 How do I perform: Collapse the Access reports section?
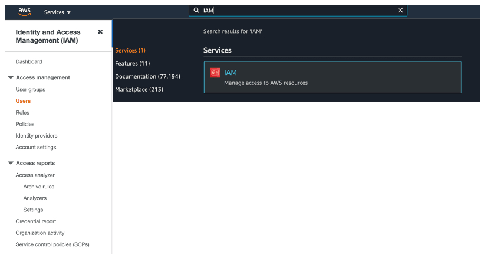coord(11,163)
